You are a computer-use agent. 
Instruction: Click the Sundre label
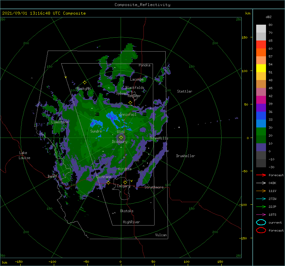click(96, 131)
